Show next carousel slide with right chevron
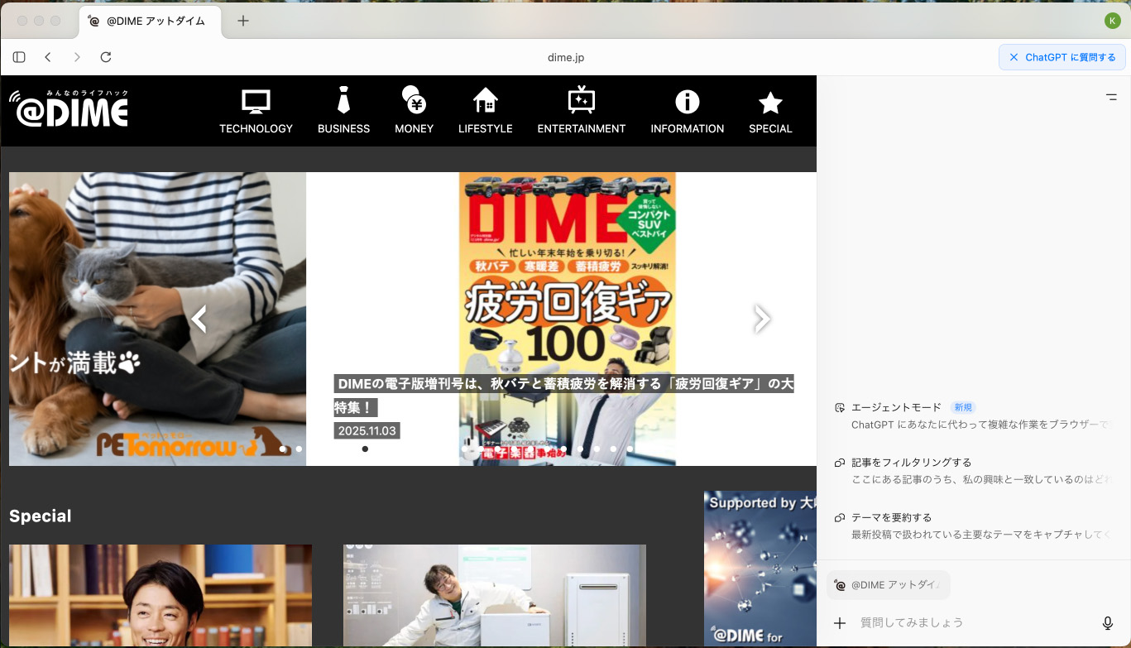The height and width of the screenshot is (648, 1131). [762, 319]
